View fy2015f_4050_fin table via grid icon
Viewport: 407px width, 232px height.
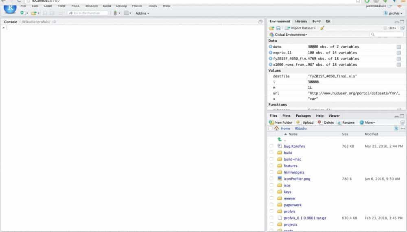[399, 59]
